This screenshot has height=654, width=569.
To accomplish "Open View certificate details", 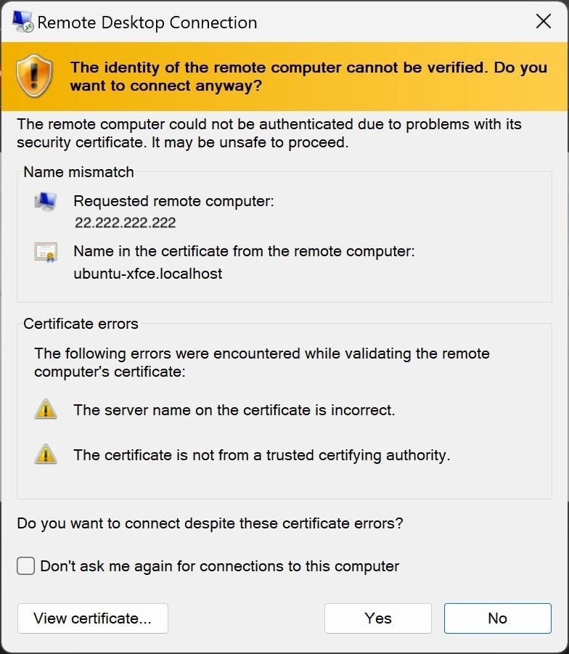I will tap(92, 618).
